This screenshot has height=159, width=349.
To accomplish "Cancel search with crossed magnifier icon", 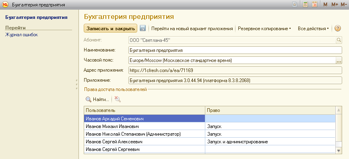I will pyautogui.click(x=118, y=99).
